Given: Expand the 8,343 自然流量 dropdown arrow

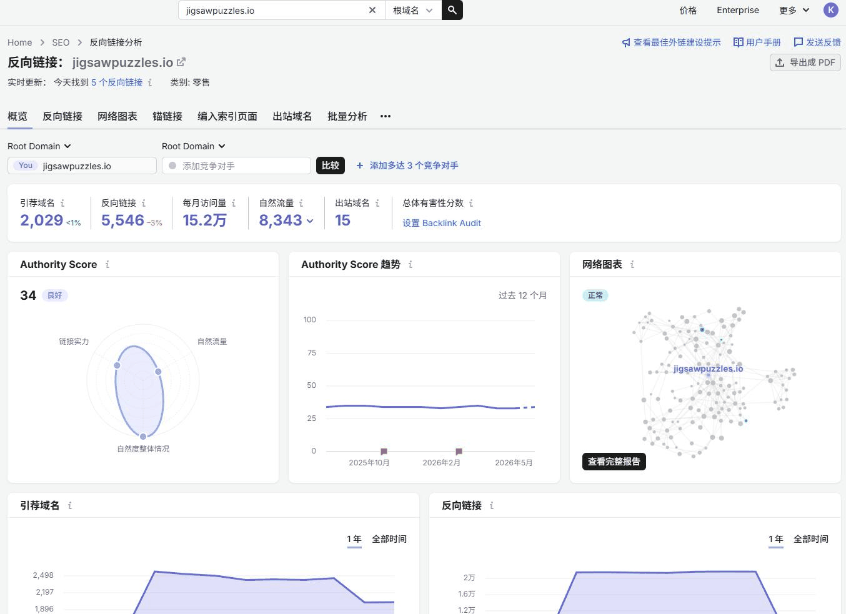Looking at the screenshot, I should click(x=310, y=221).
